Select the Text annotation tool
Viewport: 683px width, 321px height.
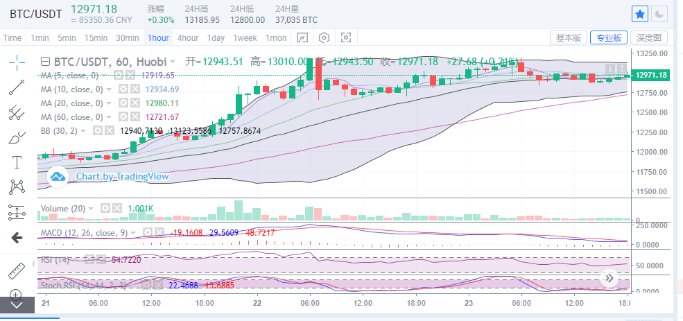coord(17,162)
